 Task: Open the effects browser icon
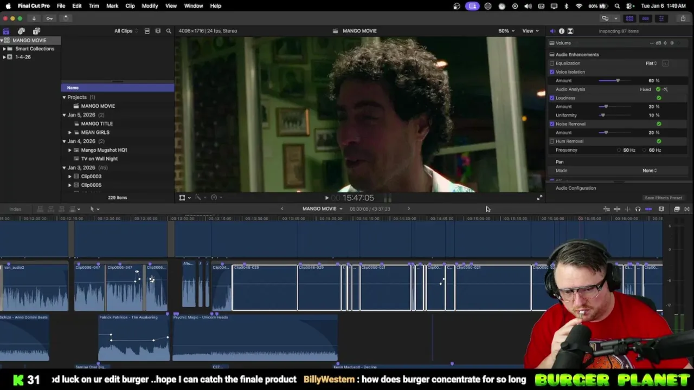click(x=677, y=209)
